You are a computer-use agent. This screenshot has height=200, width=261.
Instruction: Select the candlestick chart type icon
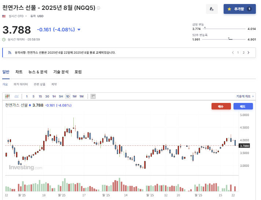7,96
